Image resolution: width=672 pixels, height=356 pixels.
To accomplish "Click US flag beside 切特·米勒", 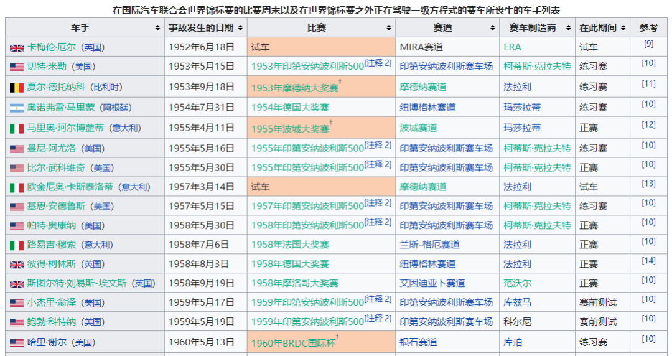I will click(17, 67).
